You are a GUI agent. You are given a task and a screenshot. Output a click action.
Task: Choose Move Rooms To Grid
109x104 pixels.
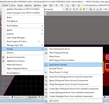[x=73, y=72]
